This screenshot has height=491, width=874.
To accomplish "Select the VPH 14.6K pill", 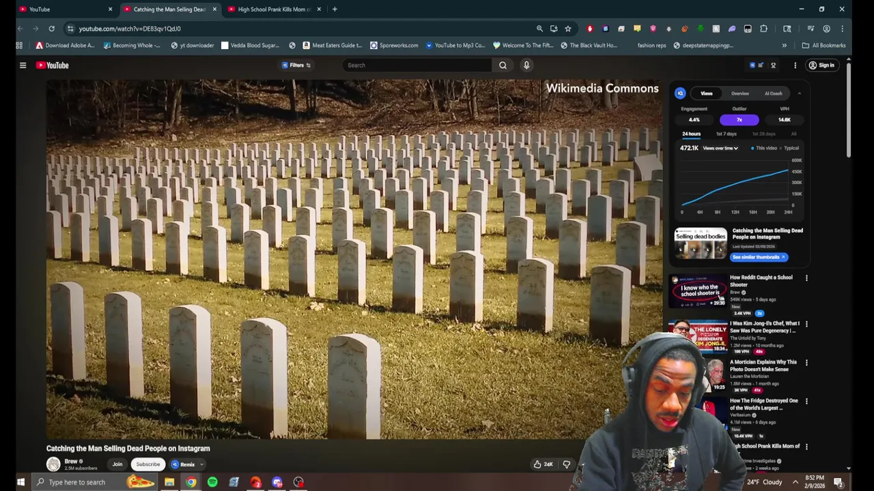I will coord(784,120).
